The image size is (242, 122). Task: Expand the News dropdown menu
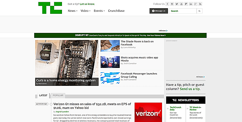point(73,11)
